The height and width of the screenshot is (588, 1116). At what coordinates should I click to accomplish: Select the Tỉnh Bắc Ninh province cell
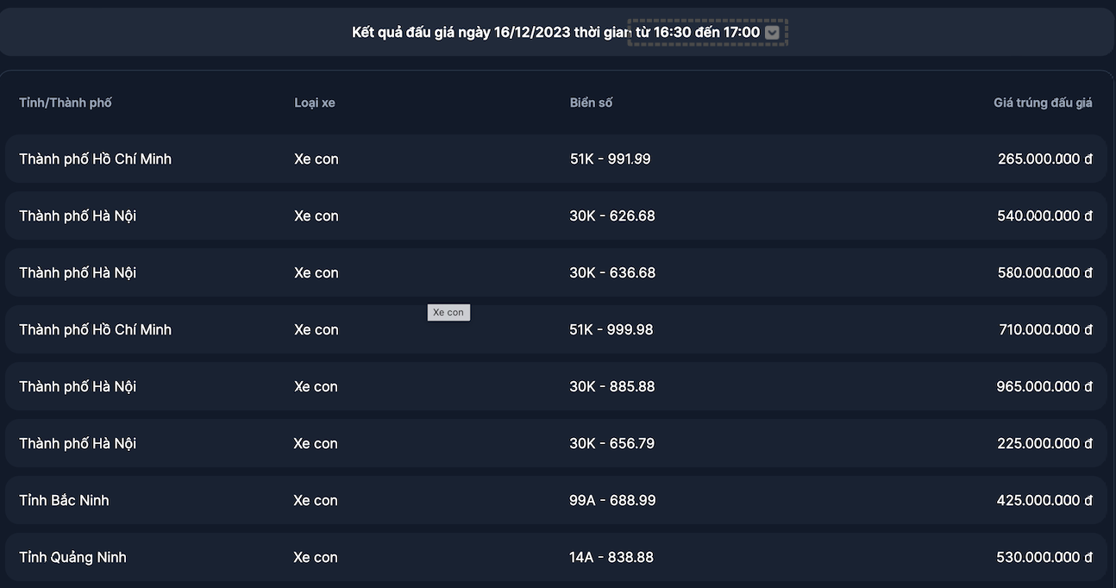65,500
